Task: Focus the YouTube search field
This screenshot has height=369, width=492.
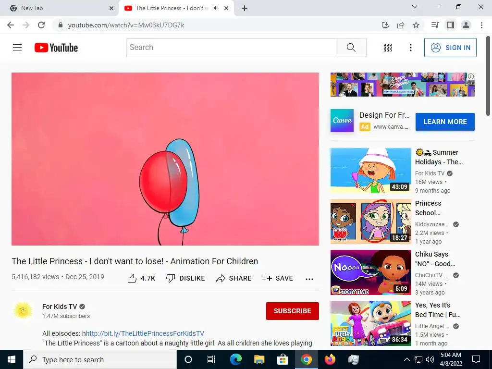Action: click(231, 48)
